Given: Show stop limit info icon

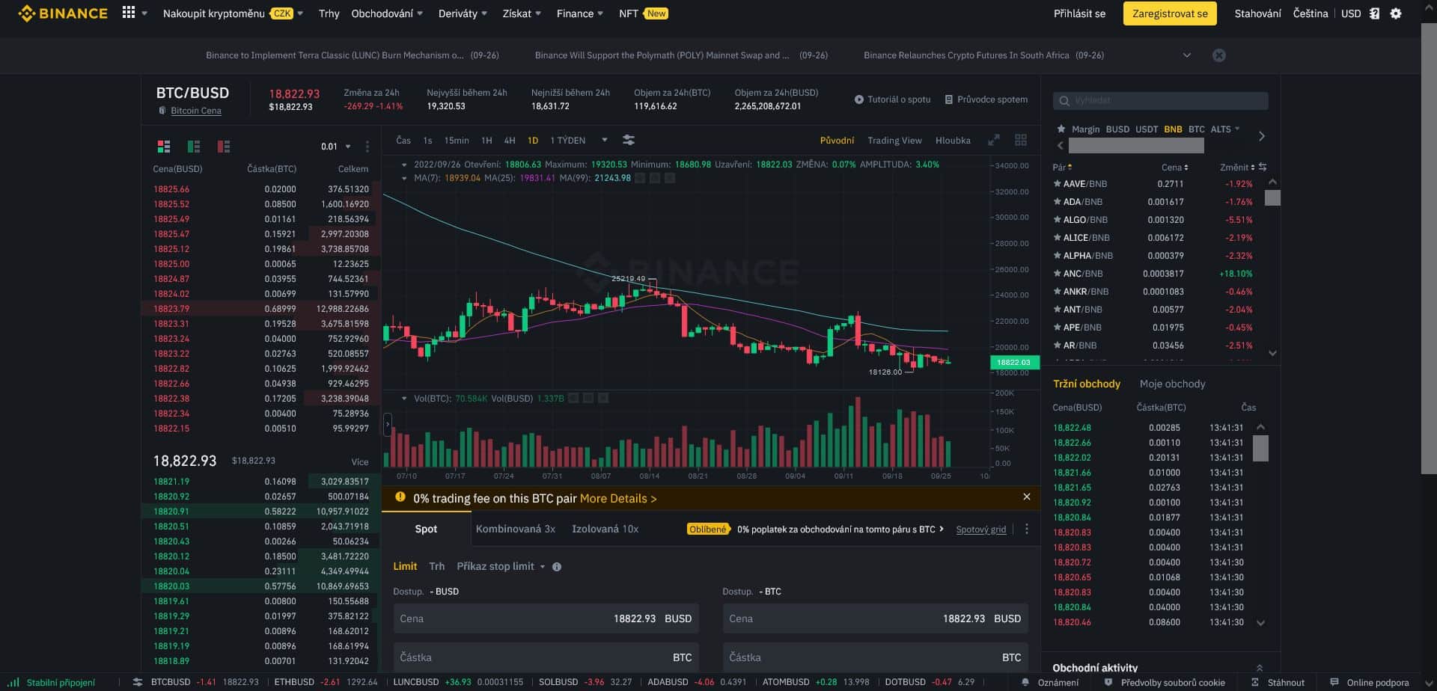Looking at the screenshot, I should coord(557,567).
